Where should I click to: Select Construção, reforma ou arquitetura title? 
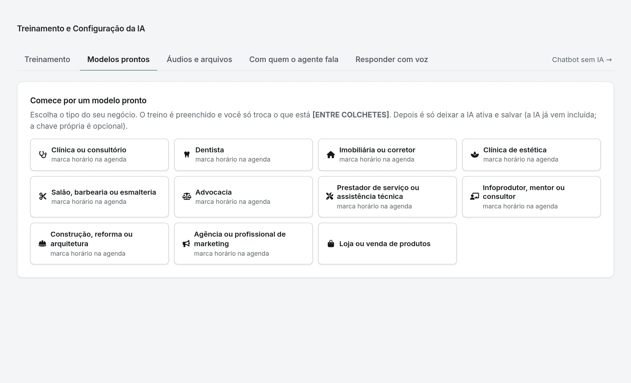(91, 239)
